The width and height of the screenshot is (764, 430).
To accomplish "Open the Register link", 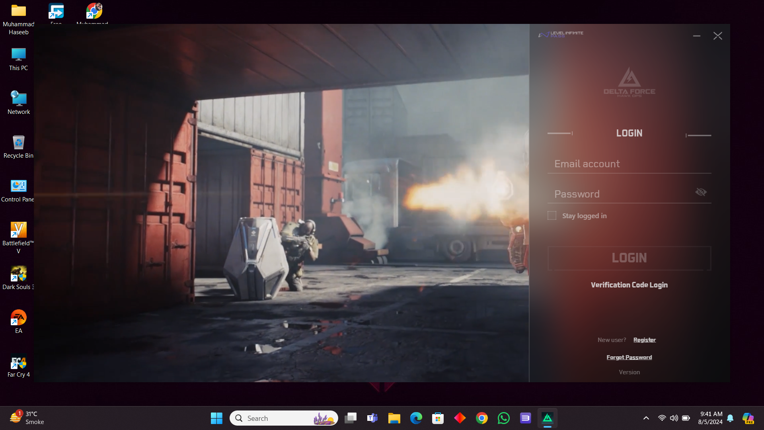I will [644, 340].
